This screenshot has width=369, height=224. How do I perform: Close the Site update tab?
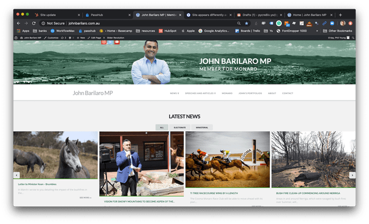coord(79,15)
